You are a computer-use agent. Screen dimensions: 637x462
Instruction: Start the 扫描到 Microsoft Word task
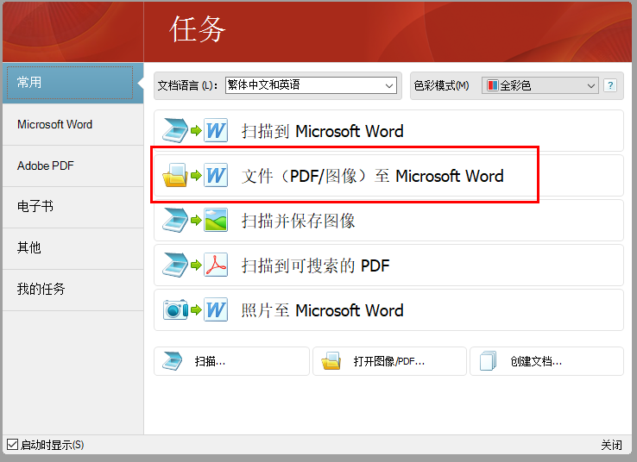[388, 131]
